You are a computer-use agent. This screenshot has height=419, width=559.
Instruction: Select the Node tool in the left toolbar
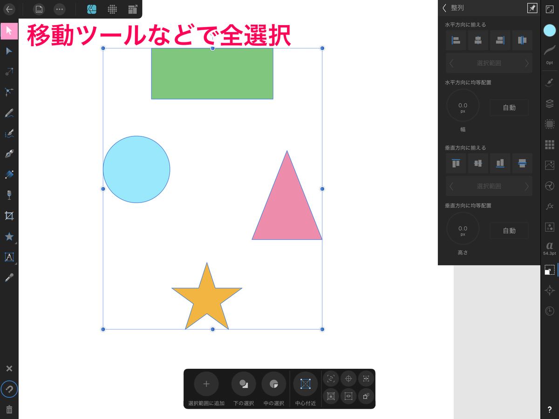click(9, 51)
